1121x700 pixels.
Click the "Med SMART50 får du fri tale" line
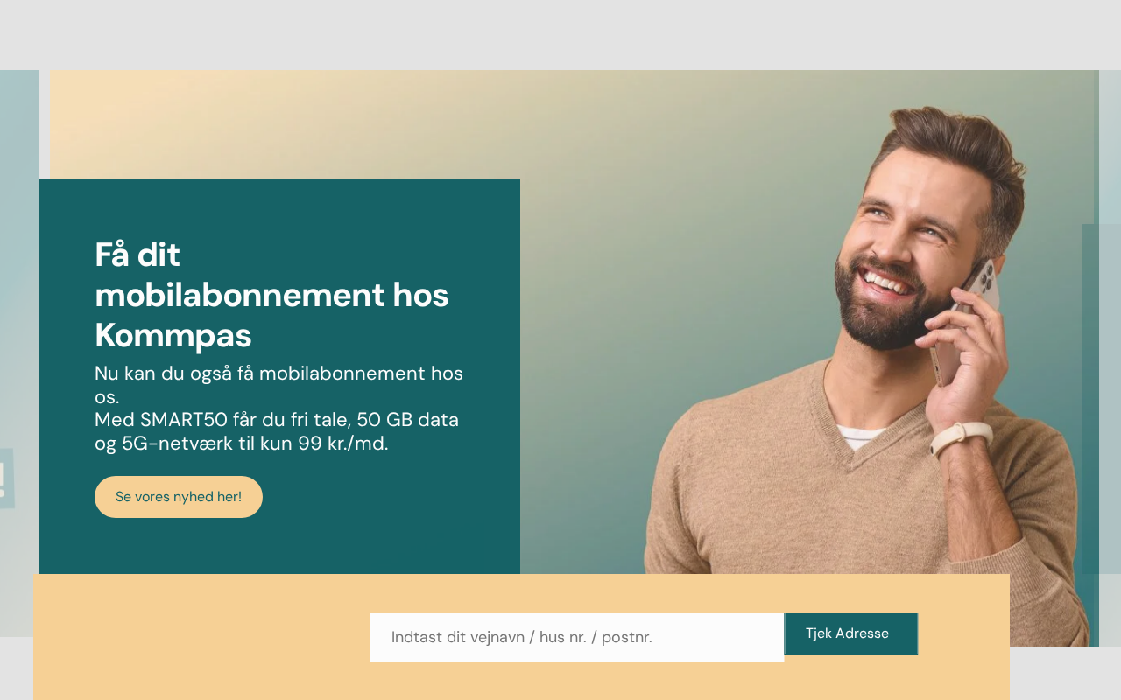point(221,420)
